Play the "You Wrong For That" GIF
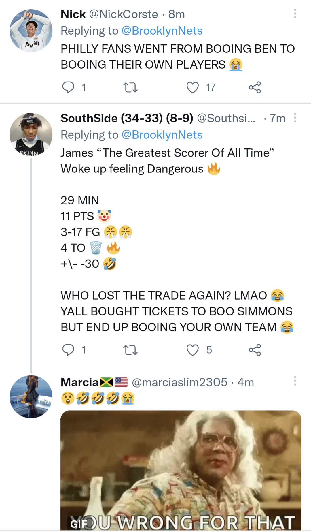Image resolution: width=311 pixels, height=532 pixels. [x=181, y=470]
